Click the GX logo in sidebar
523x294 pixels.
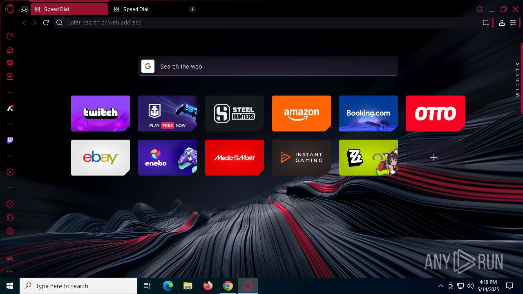(x=10, y=258)
